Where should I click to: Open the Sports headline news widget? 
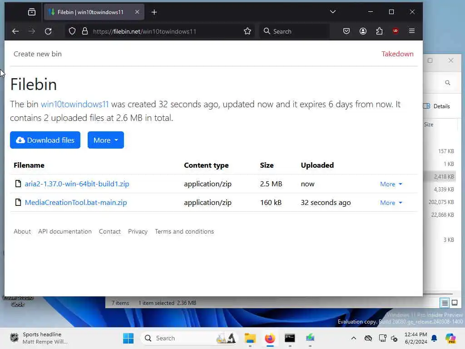pyautogui.click(x=39, y=338)
